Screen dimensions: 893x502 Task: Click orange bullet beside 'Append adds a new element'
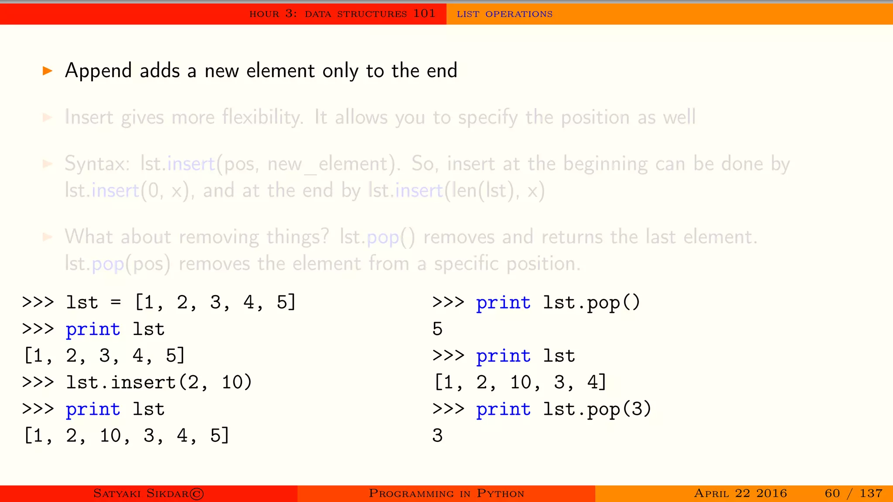coord(48,71)
